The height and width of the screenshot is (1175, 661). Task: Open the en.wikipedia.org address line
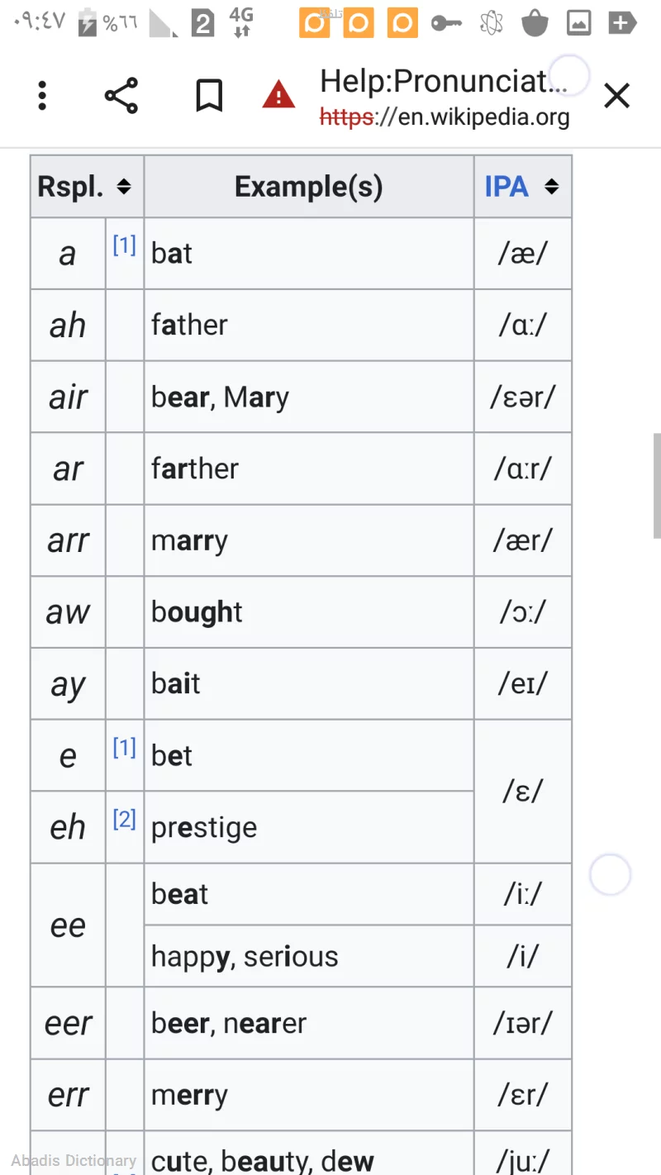[444, 117]
